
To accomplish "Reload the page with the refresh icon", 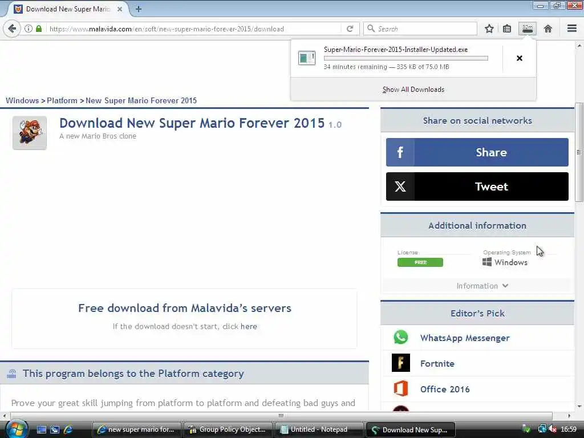I will click(350, 29).
